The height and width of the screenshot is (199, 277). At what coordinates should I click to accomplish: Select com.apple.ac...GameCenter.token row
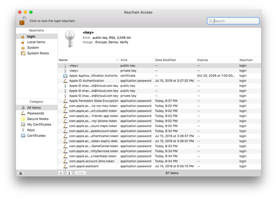click(159, 146)
